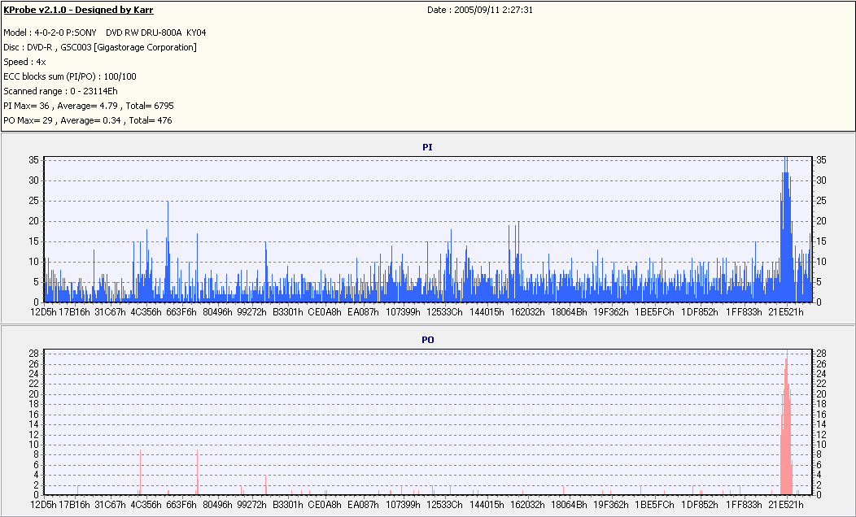Click the scan date text in header
The image size is (856, 517).
tap(480, 10)
